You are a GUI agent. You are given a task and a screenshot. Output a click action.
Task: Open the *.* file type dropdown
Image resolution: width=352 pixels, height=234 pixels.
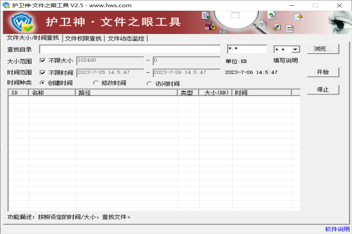(x=295, y=49)
